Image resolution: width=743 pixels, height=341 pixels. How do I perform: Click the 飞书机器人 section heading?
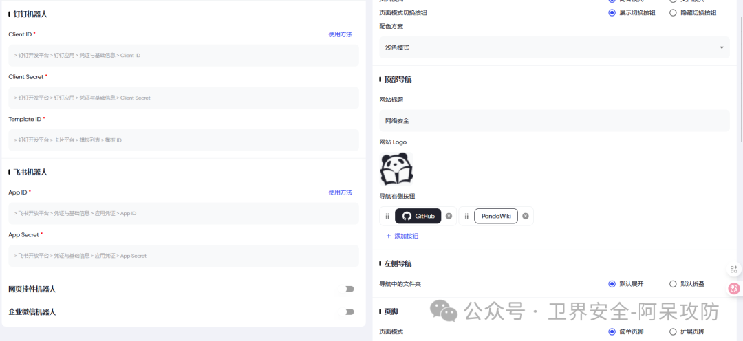coord(30,172)
